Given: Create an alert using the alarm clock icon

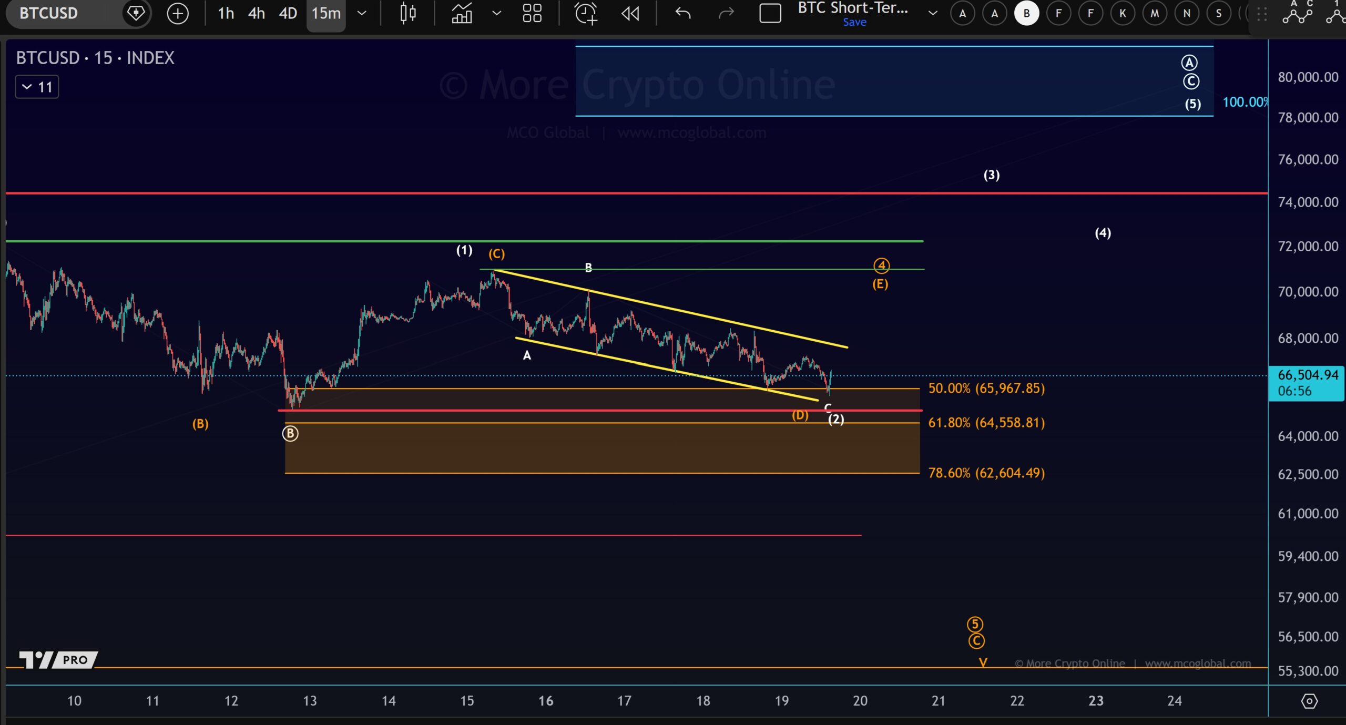Looking at the screenshot, I should [585, 13].
